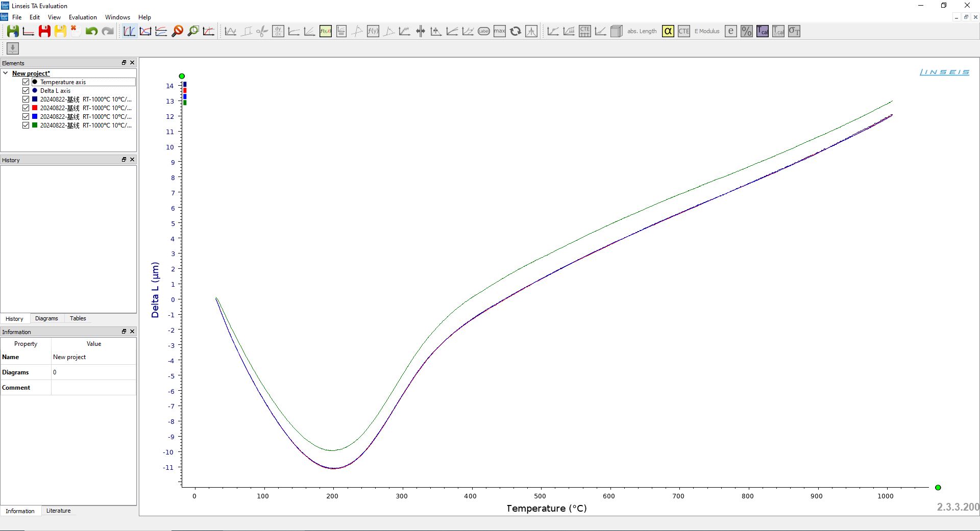Open the Evaluation menu
The width and height of the screenshot is (980, 531).
coord(83,17)
